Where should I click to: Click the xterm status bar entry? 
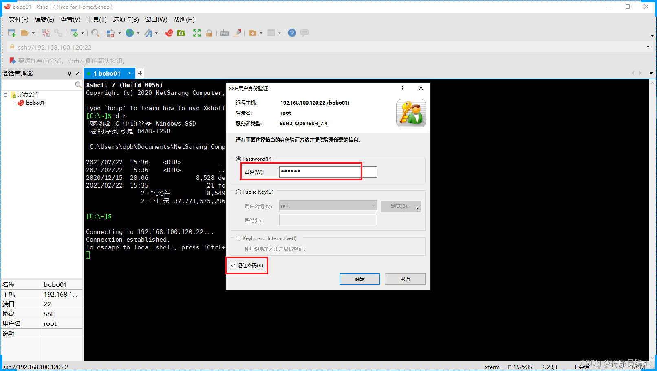pyautogui.click(x=492, y=367)
